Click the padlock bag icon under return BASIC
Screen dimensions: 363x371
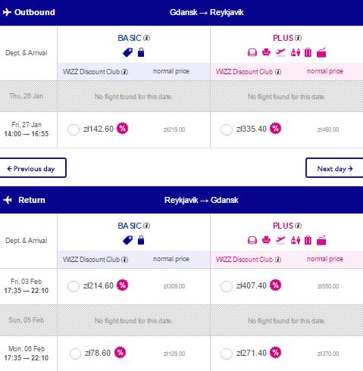[x=141, y=240]
